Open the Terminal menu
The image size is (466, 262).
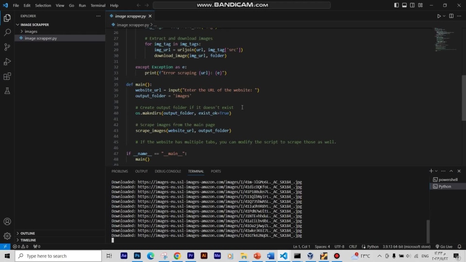click(x=98, y=6)
